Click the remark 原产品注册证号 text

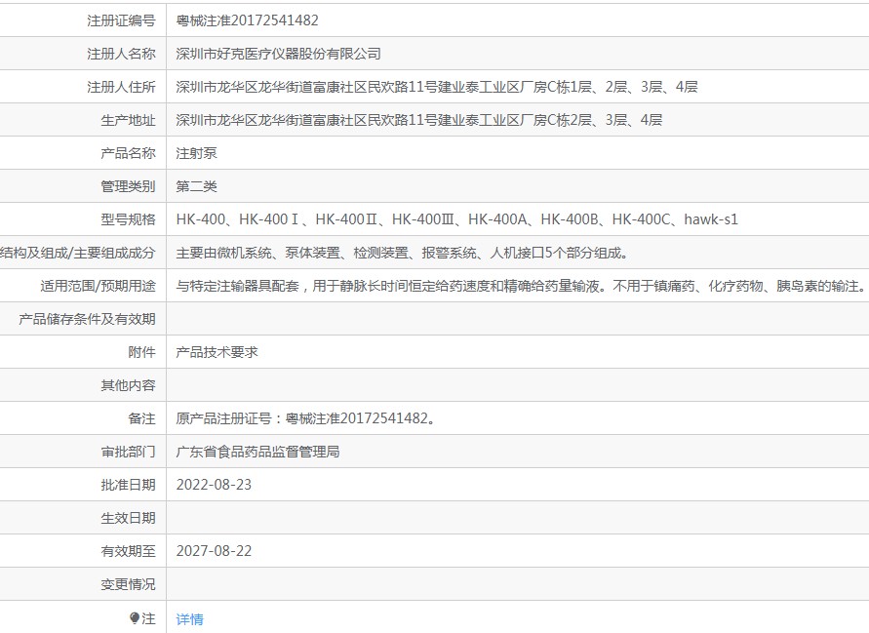tap(307, 418)
